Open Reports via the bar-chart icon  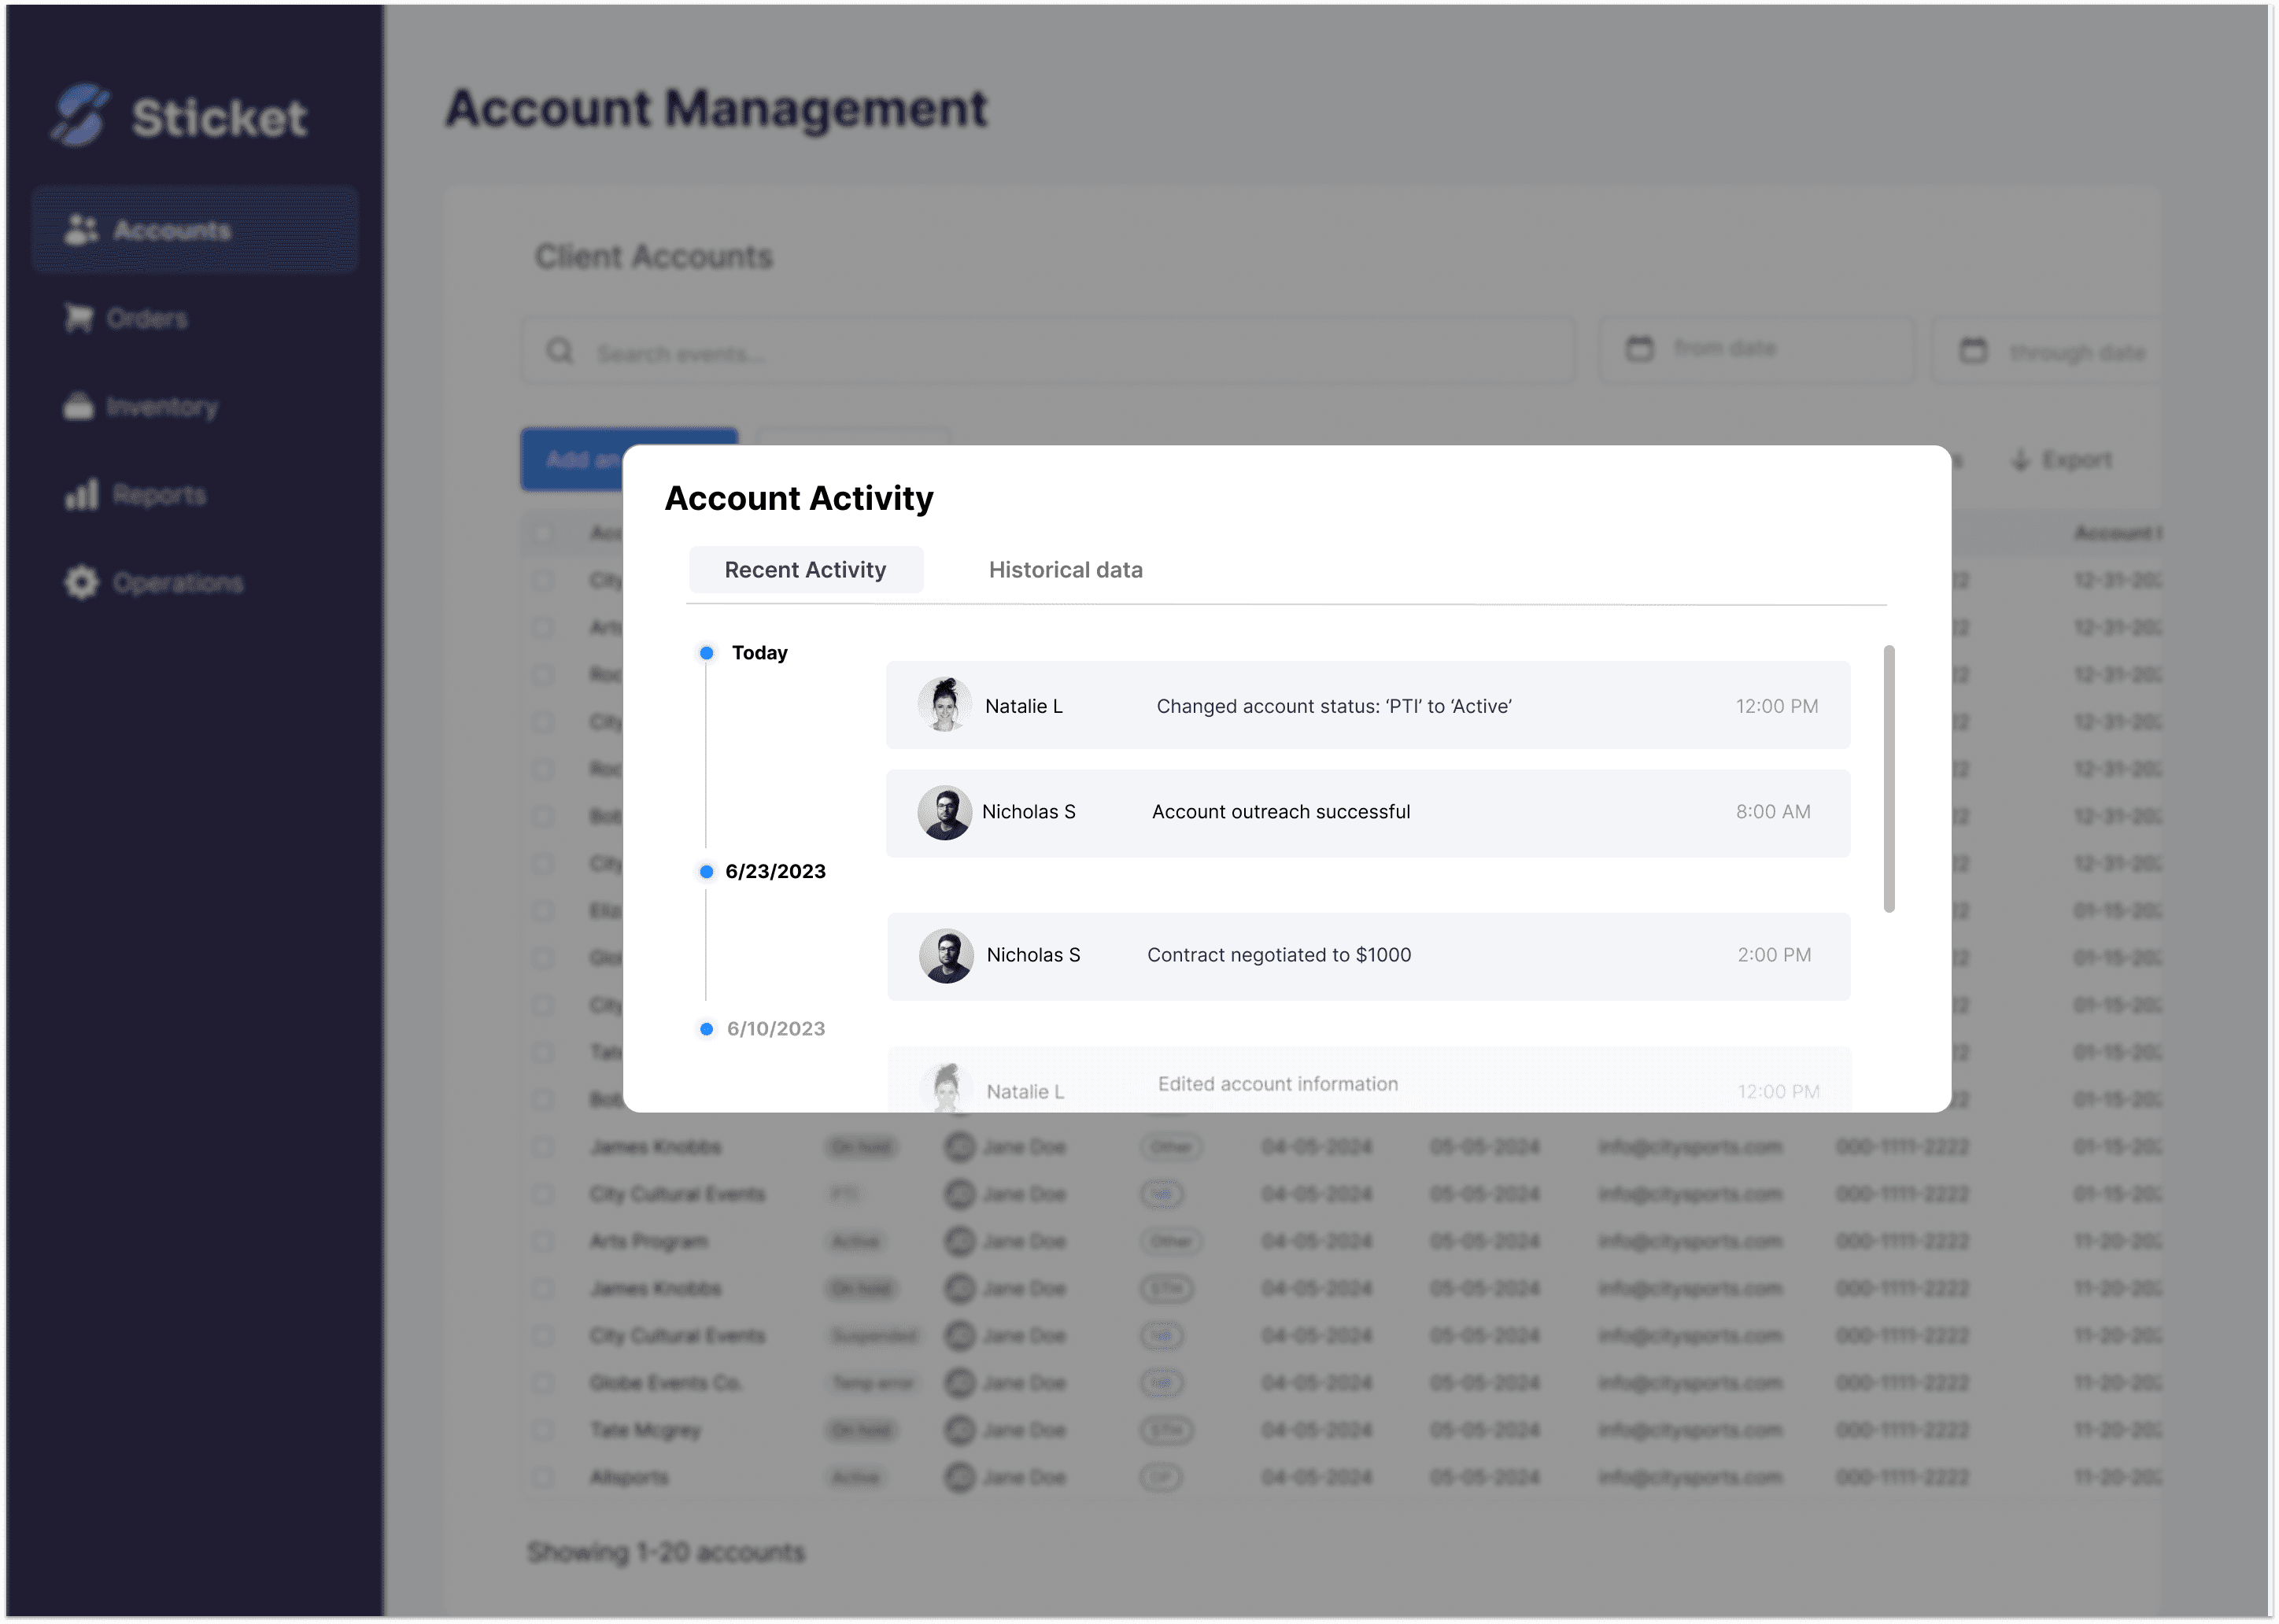pos(82,494)
